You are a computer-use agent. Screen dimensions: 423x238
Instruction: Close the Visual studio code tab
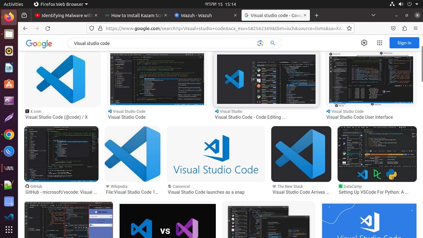305,15
